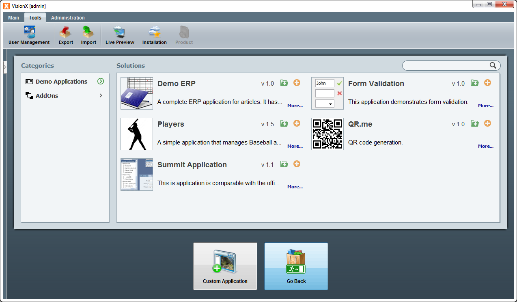Viewport: 517px width, 302px height.
Task: Add Players using its plus icon
Action: (297, 123)
